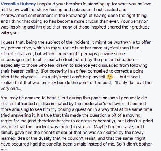Open Veronika Hubeny's profile link
This screenshot has width=161, height=151.
coord(18,4)
